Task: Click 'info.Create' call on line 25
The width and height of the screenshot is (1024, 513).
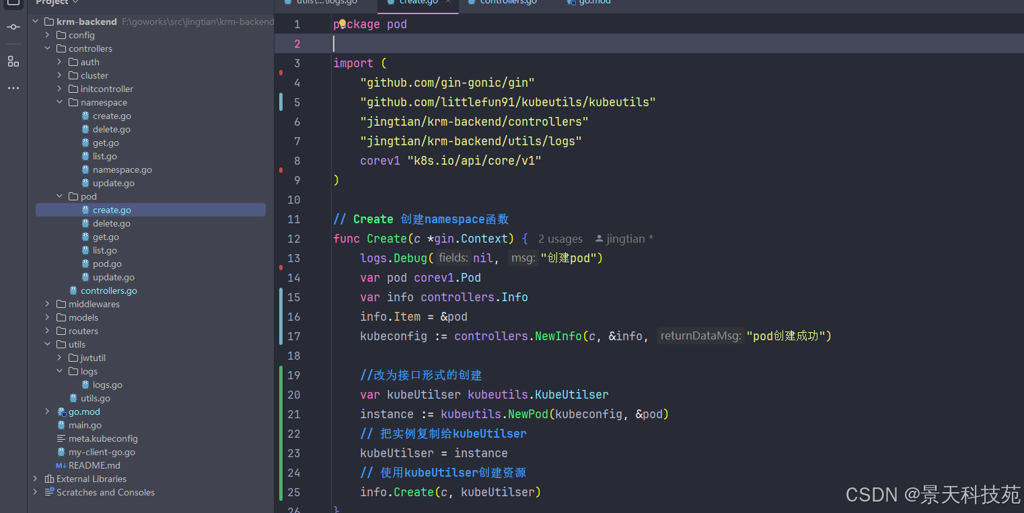Action: (x=397, y=492)
